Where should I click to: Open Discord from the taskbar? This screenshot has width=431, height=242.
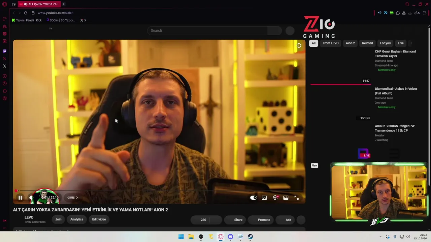(230, 237)
